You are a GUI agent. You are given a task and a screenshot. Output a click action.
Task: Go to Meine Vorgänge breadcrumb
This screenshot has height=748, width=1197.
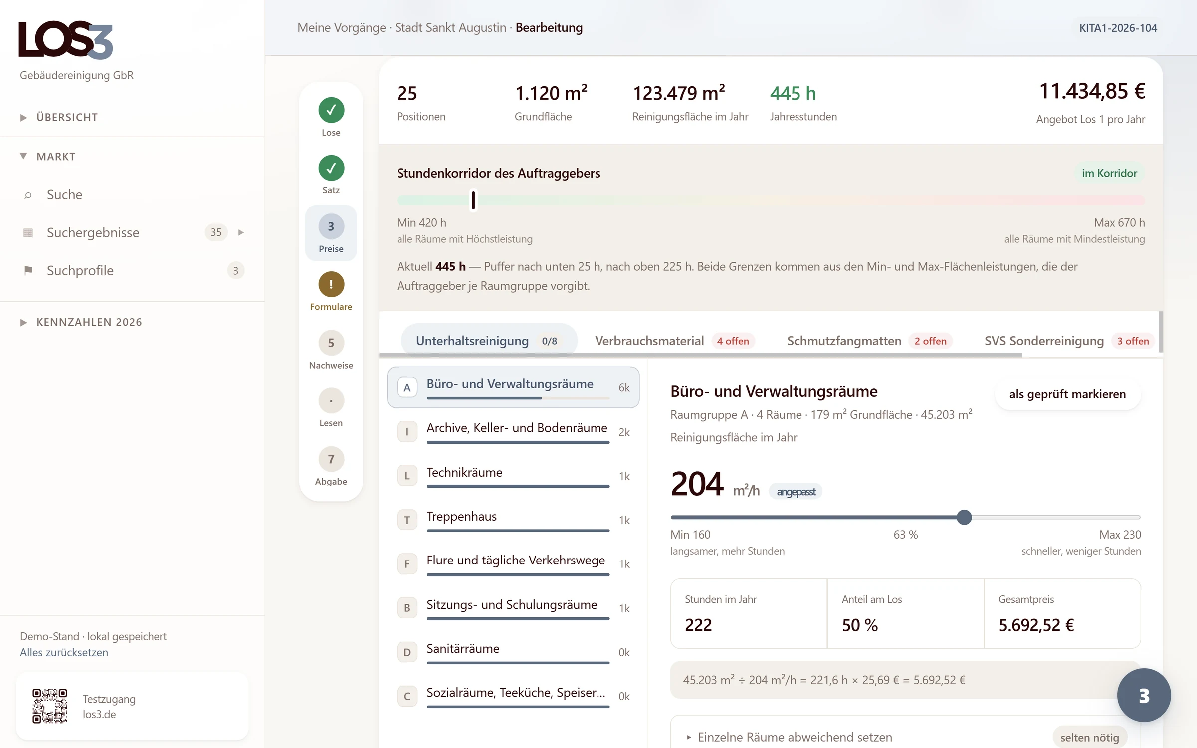tap(342, 28)
